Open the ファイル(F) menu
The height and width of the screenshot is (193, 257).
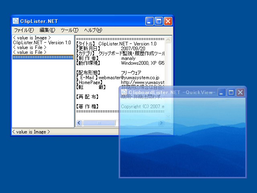pyautogui.click(x=24, y=30)
